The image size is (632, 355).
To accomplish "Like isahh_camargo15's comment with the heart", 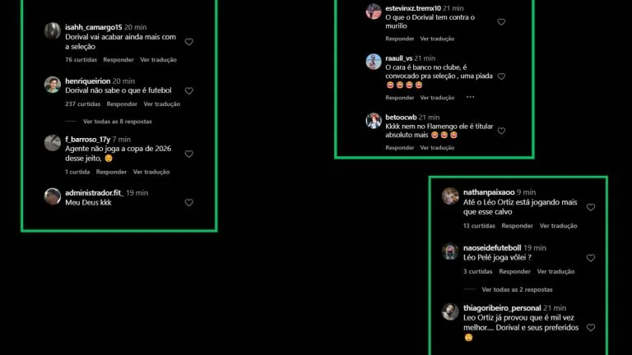I will pos(189,42).
